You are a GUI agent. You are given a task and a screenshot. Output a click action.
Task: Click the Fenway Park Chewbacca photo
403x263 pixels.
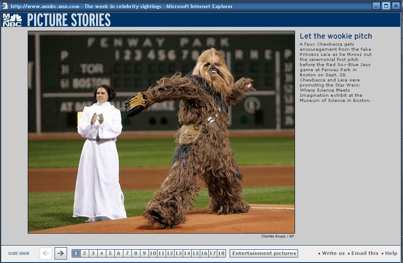pos(161,132)
